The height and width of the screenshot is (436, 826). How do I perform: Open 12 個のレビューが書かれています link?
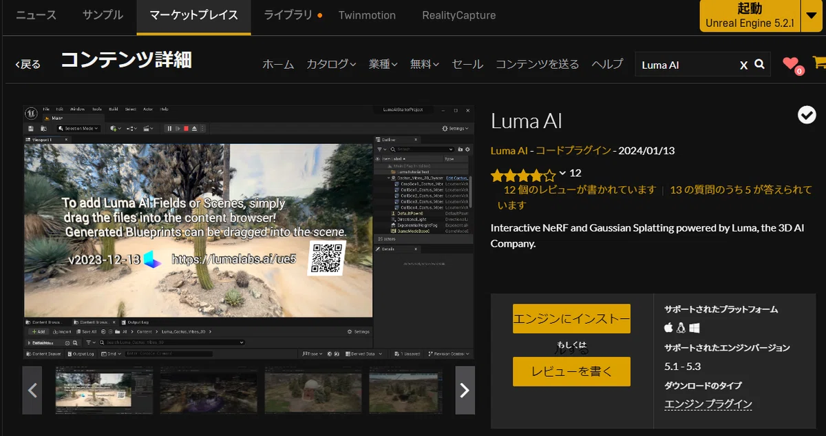(580, 189)
